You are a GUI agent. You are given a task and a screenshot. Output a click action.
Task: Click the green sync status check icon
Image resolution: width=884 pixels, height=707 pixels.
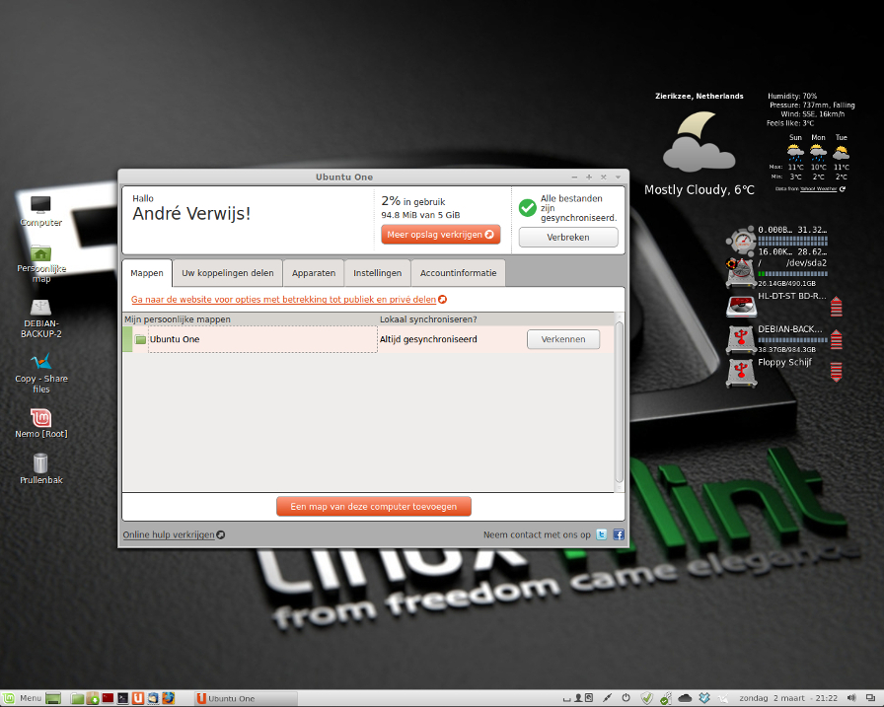coord(528,208)
